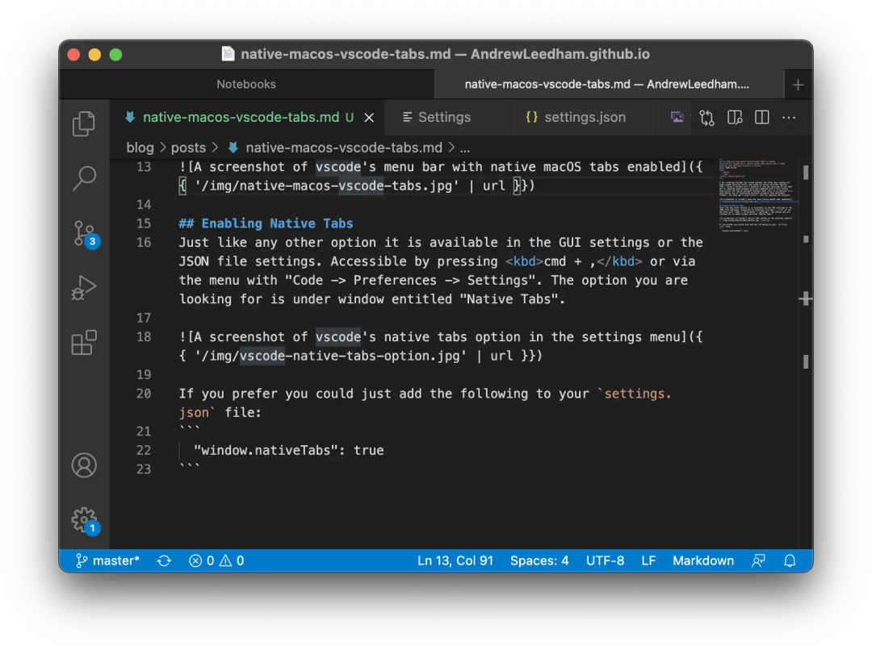Open the Explorer view in activity bar
The width and height of the screenshot is (872, 650).
click(x=84, y=123)
